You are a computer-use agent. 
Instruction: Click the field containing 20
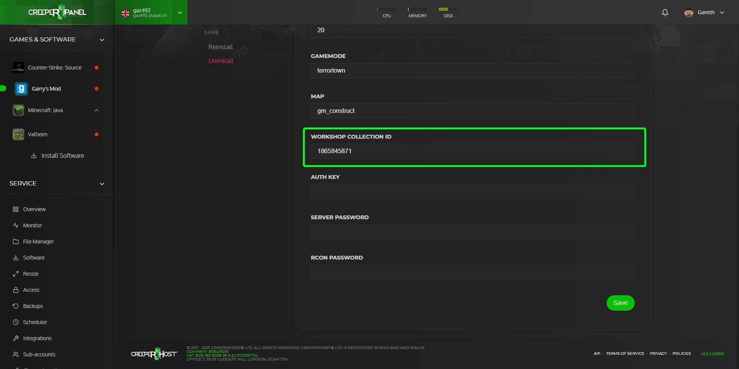tap(473, 30)
